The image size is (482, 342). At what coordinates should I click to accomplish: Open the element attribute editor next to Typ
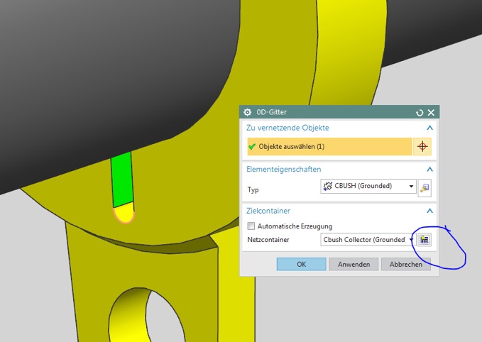click(x=425, y=188)
